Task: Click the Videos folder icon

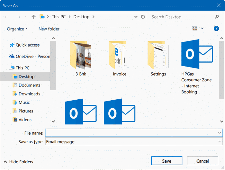Action: 15,120
